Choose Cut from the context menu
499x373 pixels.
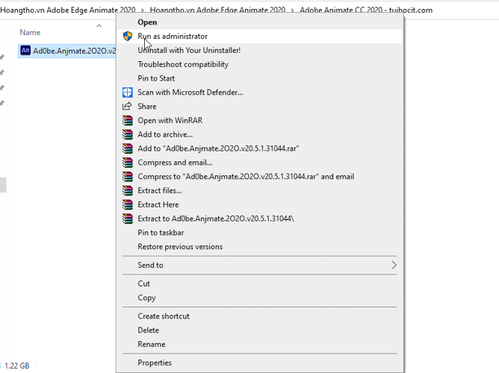tap(260, 283)
